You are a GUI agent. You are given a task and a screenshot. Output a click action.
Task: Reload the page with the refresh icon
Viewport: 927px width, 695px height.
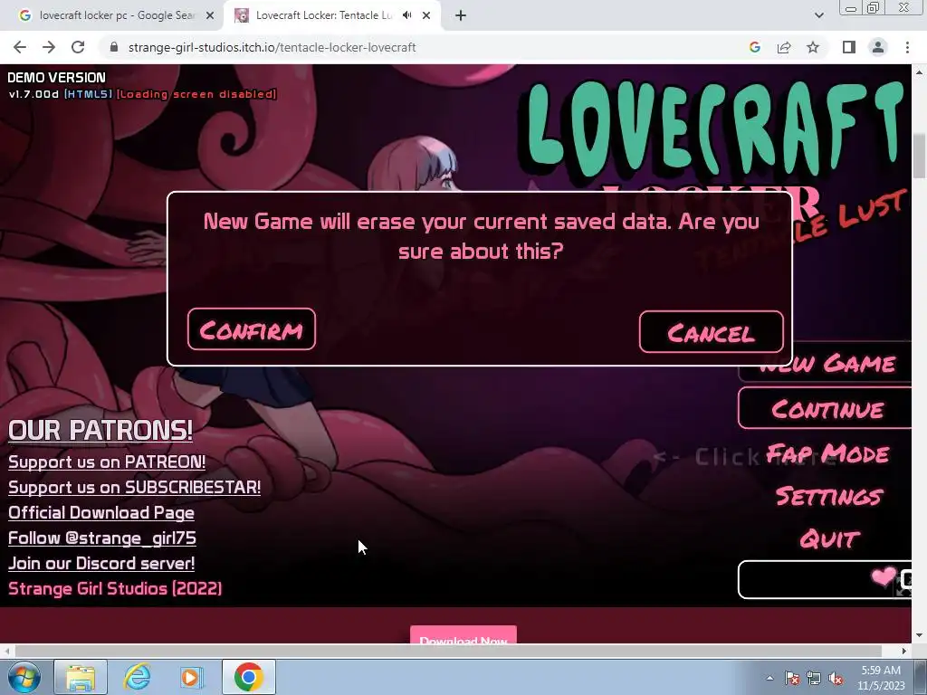78,47
